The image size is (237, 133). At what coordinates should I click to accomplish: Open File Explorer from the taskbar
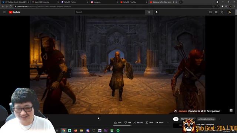(81, 130)
